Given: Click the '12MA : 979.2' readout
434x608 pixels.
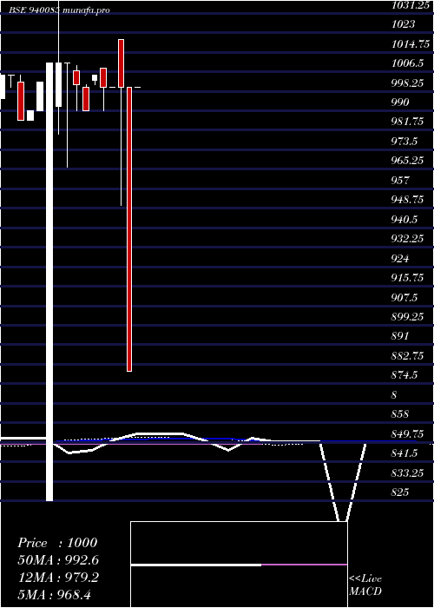Looking at the screenshot, I should coord(58,578).
